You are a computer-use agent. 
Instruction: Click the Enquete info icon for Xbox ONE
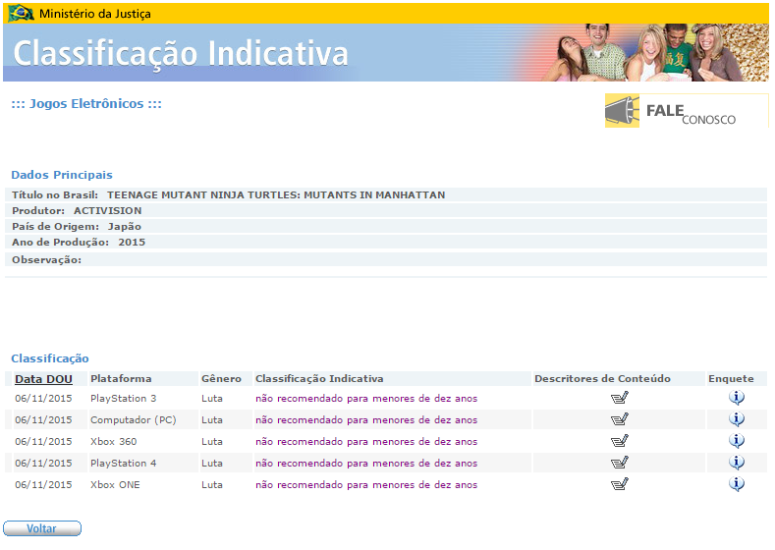pos(737,484)
